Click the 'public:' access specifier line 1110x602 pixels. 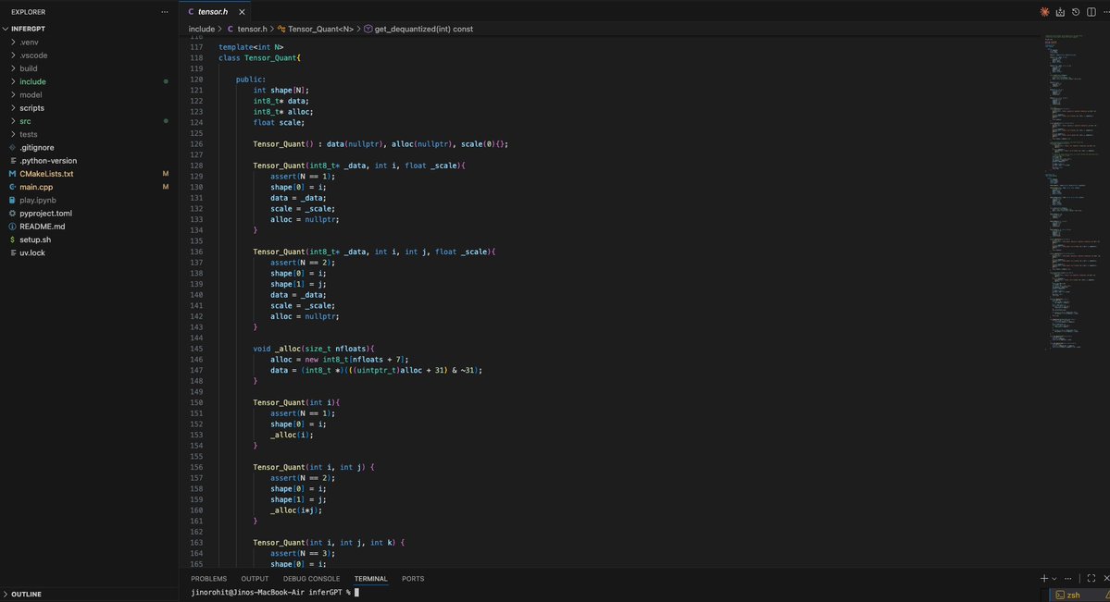(251, 80)
